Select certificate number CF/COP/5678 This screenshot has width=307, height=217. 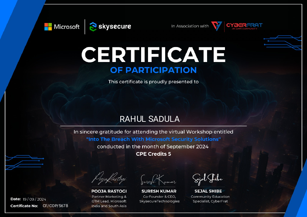(x=55, y=206)
